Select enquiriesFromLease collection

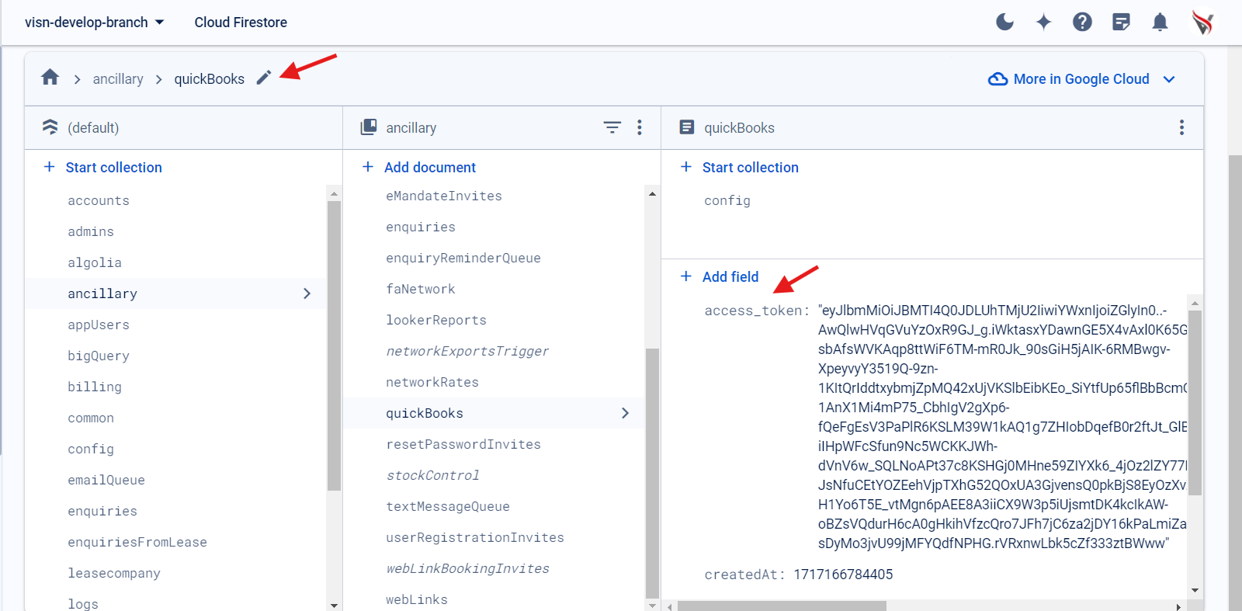click(137, 542)
